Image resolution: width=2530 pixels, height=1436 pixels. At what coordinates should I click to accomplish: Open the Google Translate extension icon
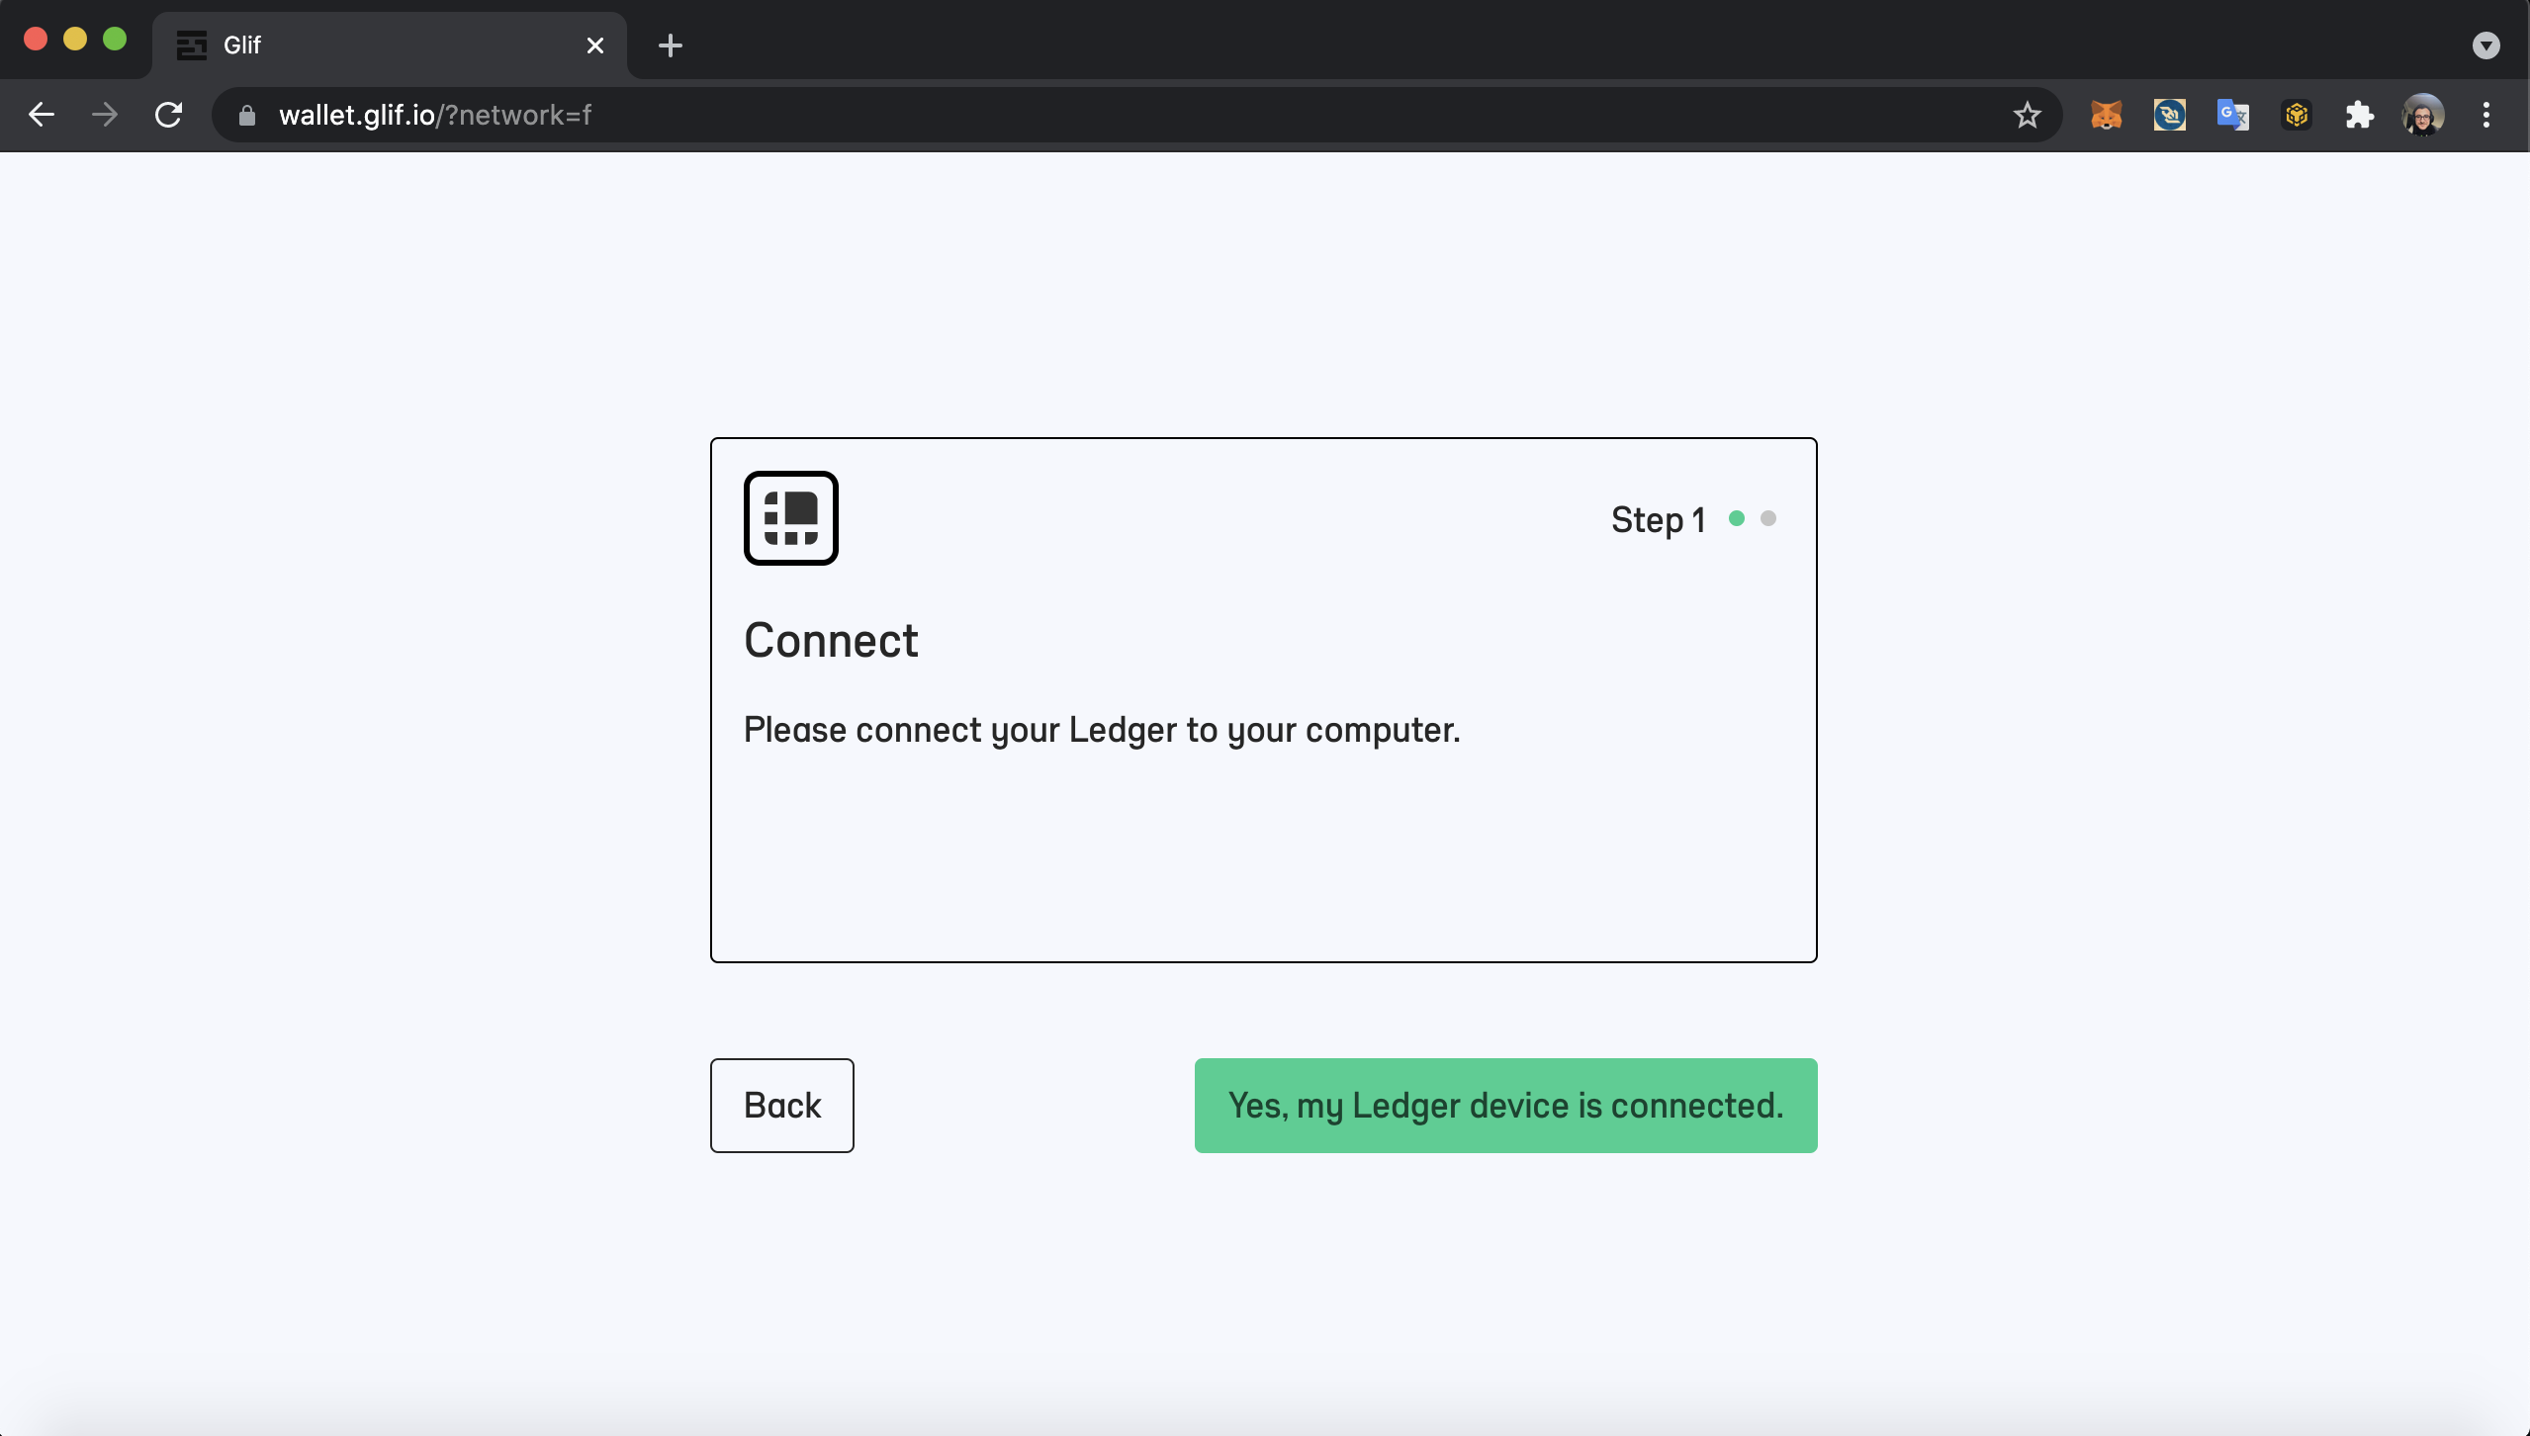pos(2232,115)
